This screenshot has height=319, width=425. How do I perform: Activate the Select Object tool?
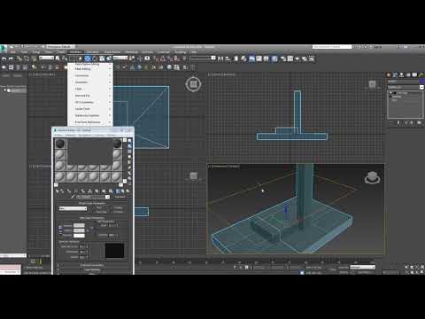point(58,58)
